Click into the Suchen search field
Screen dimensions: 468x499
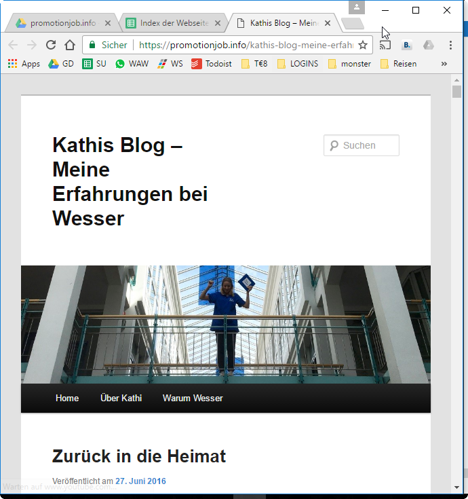point(368,145)
